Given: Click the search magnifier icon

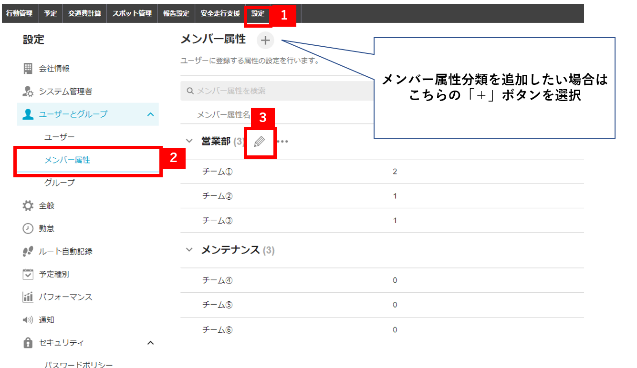Looking at the screenshot, I should pos(190,91).
